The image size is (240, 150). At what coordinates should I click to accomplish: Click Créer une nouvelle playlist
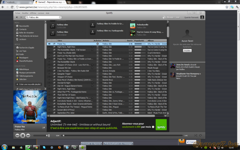(29, 84)
